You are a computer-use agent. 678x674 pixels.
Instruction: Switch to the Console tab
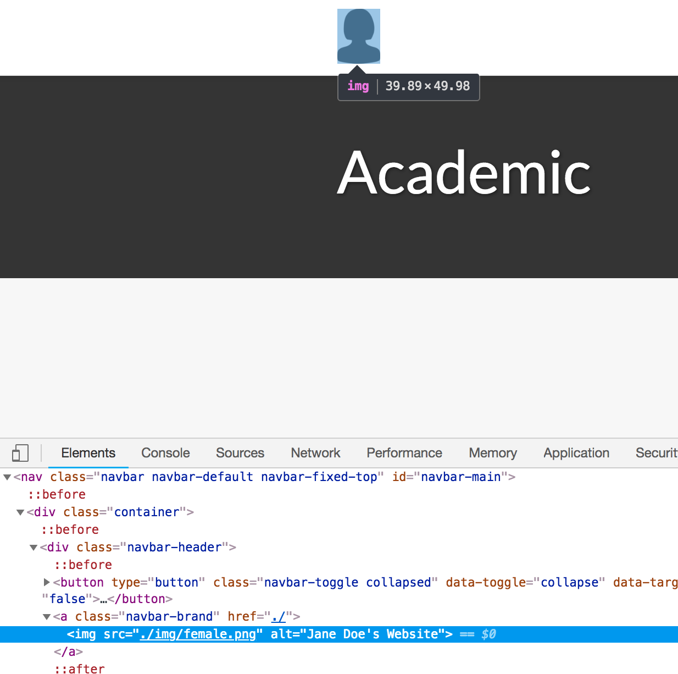(x=165, y=452)
